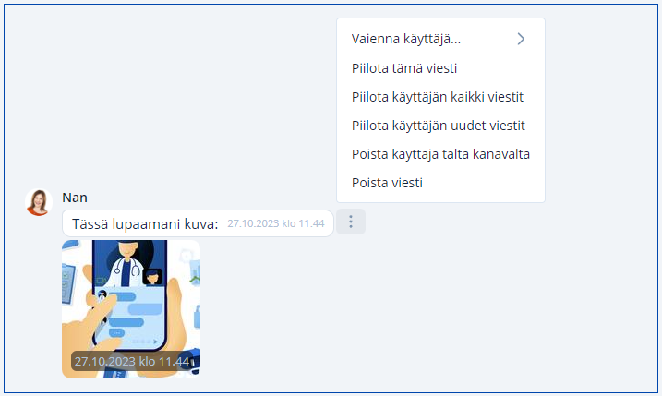Open the three-dot message options button
Screen dimensions: 662x396
pyautogui.click(x=351, y=222)
